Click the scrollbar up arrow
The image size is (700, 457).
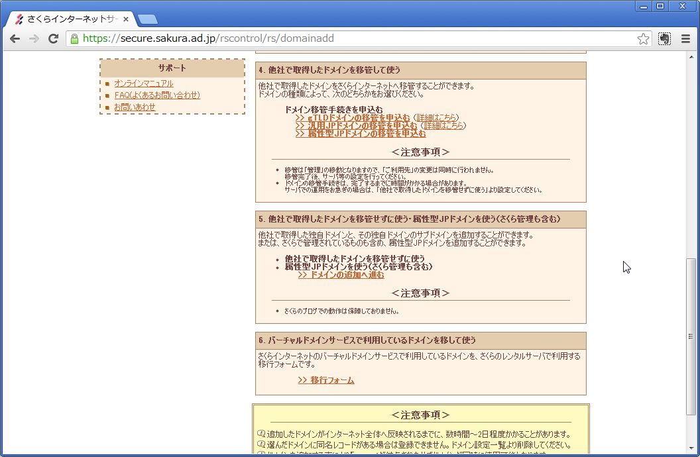pos(691,57)
